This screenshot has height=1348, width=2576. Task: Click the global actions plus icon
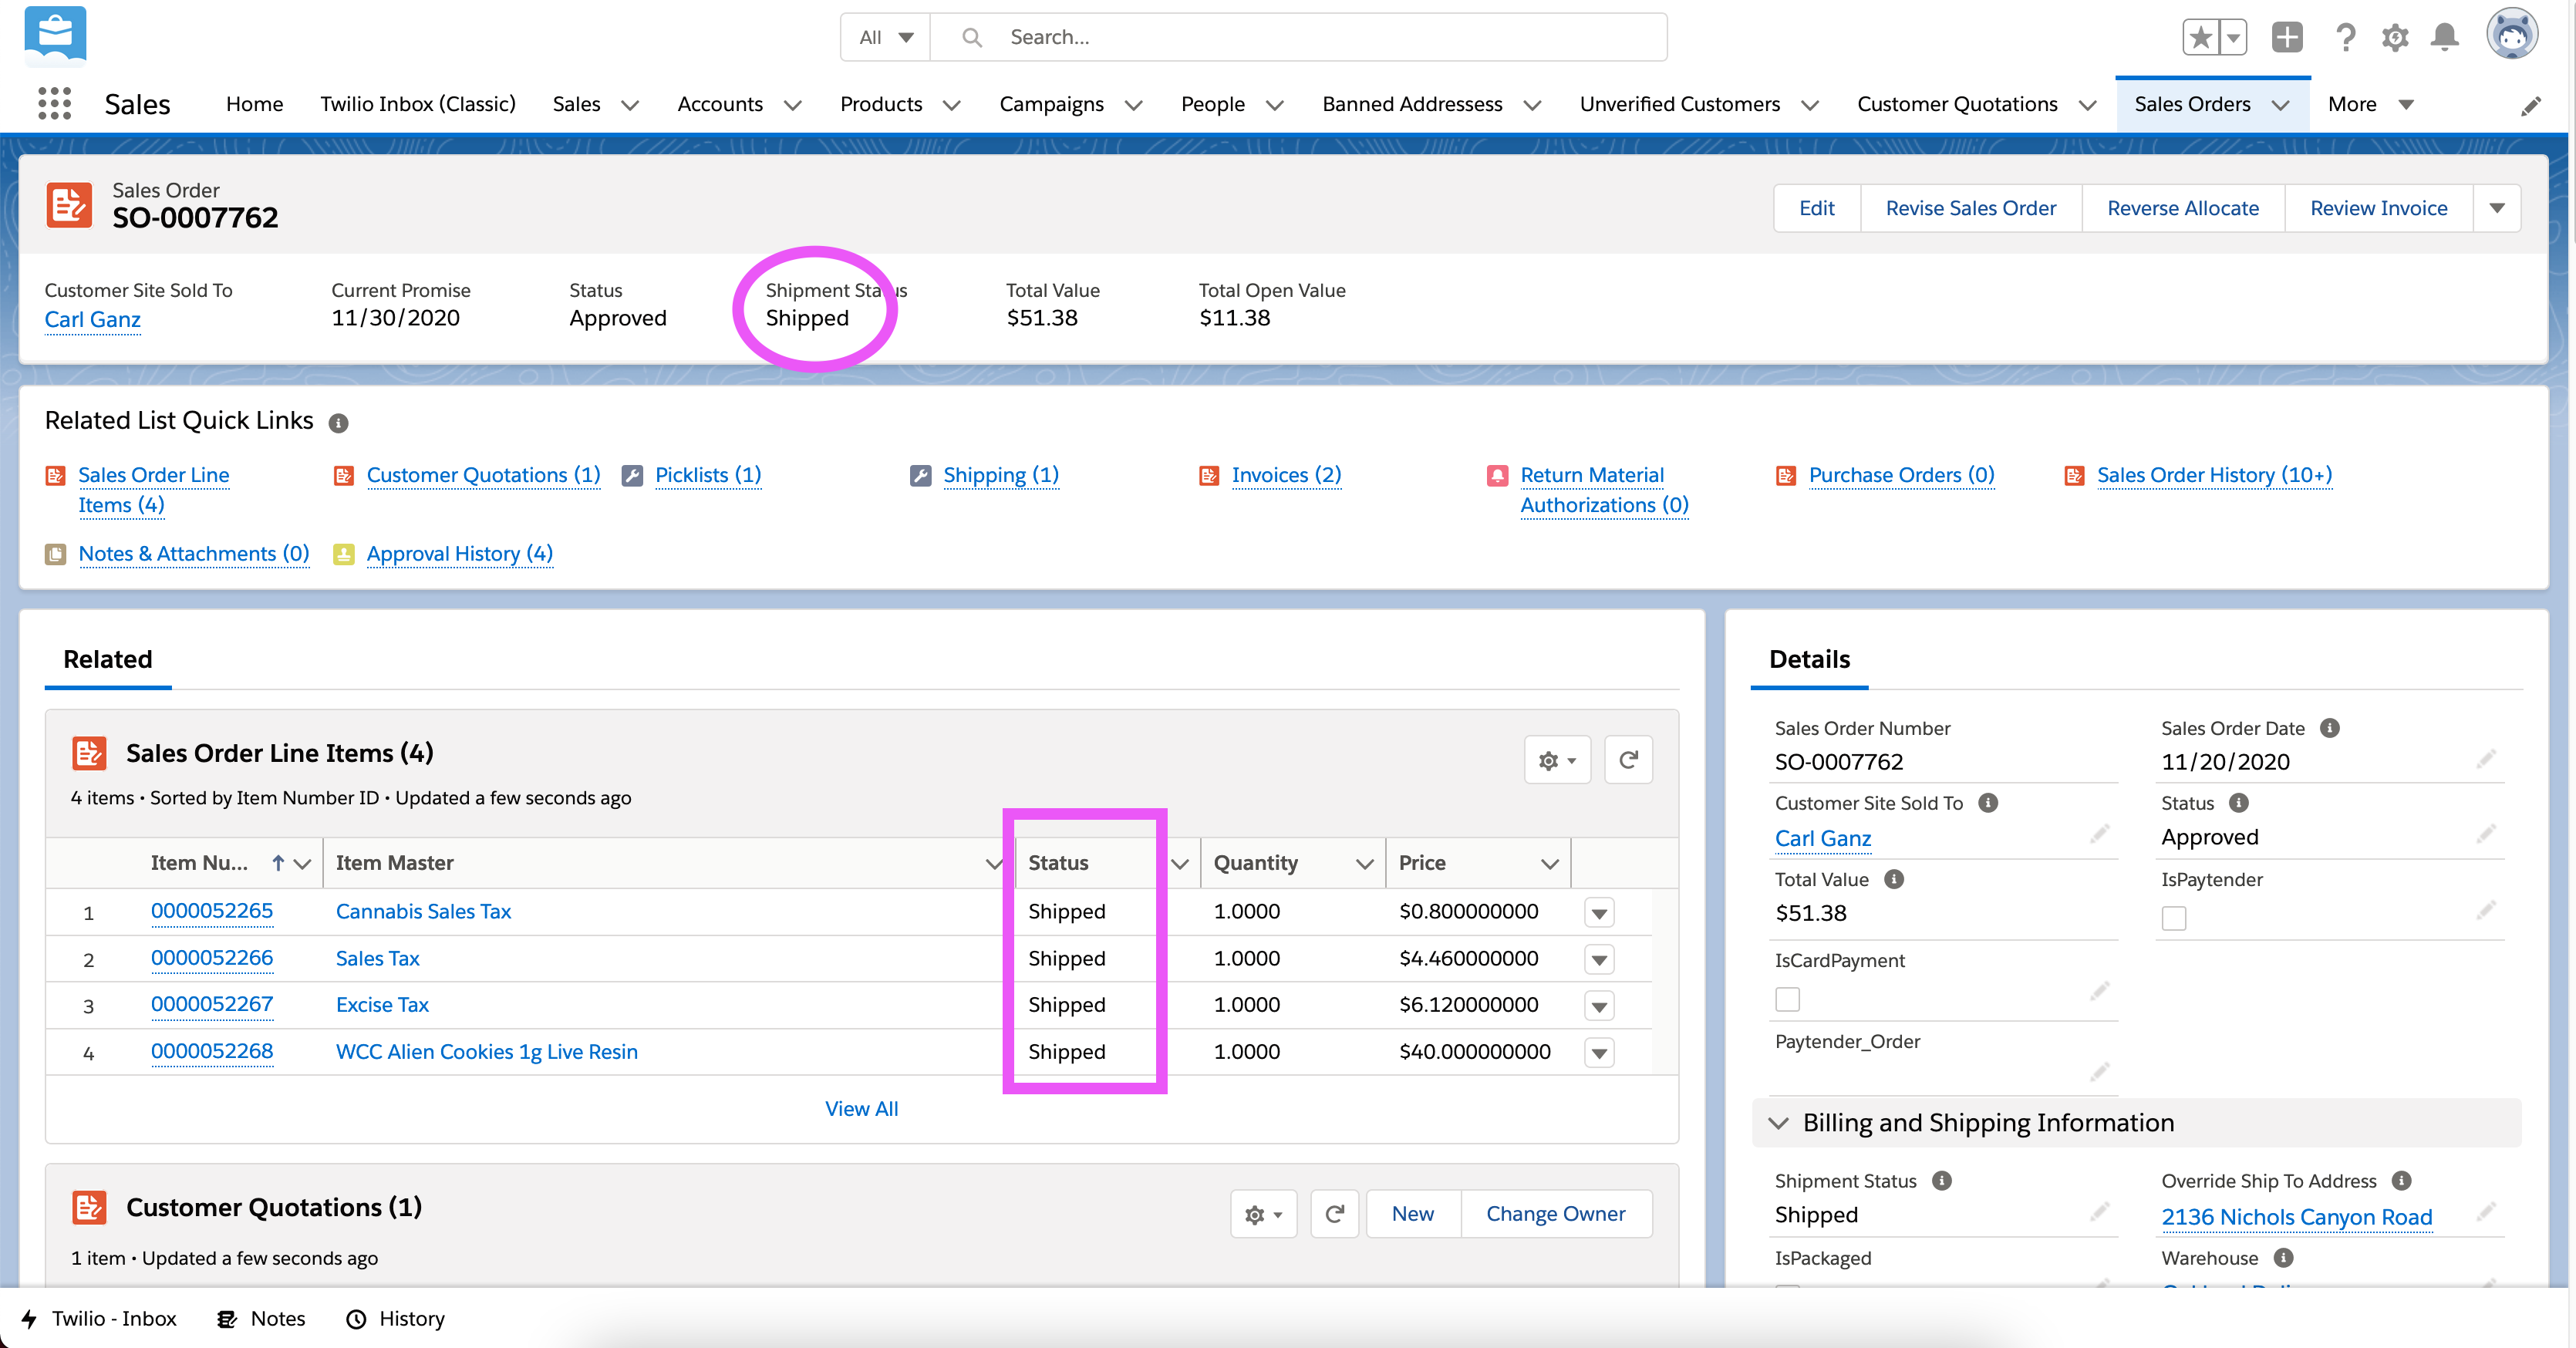click(2287, 38)
